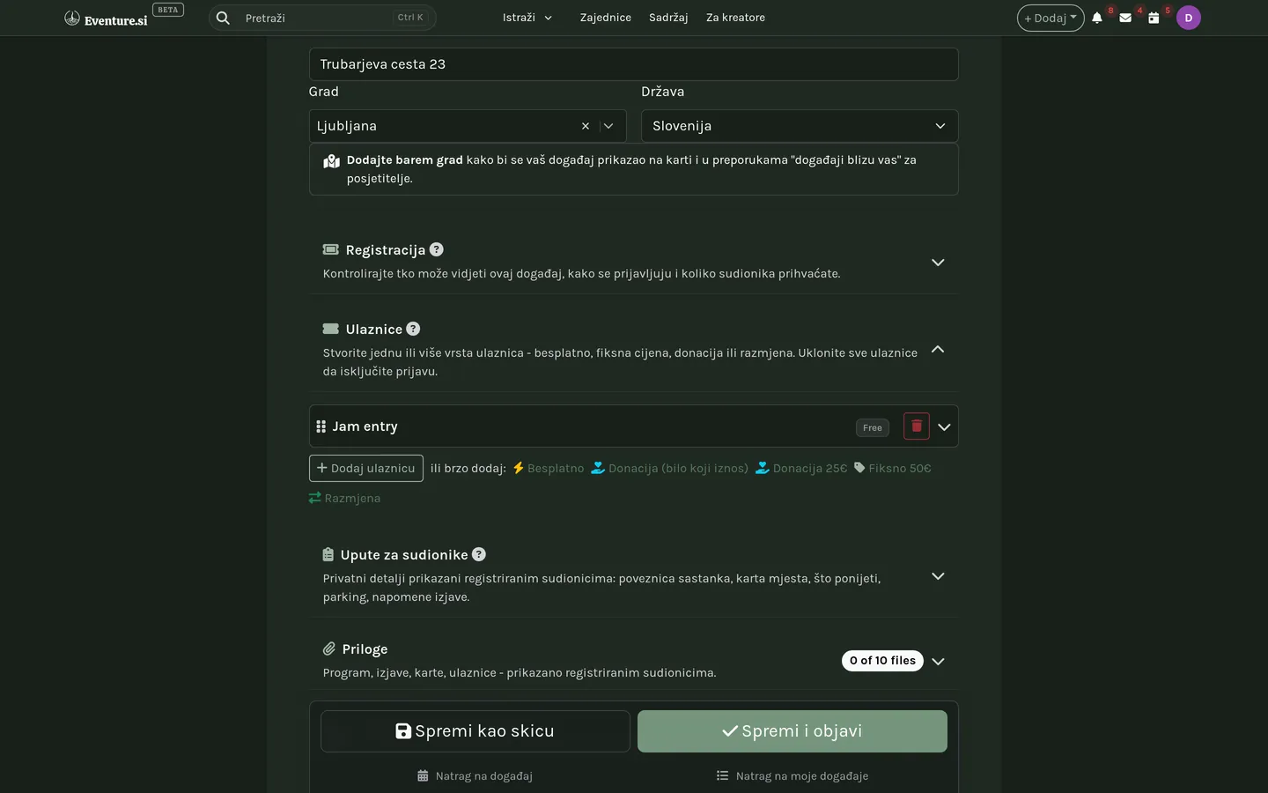Grab the Jam entry drag handle

[x=321, y=426]
